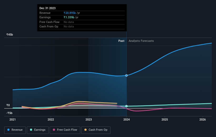This screenshot has width=216, height=137.
Task: Click the 'Revenue' row label in tooltip
Action: pyautogui.click(x=45, y=13)
